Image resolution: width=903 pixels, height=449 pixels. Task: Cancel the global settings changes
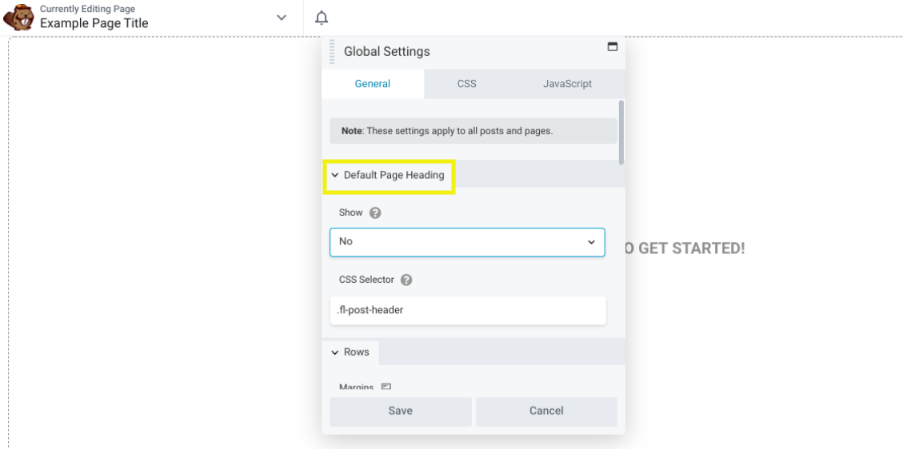coord(546,411)
